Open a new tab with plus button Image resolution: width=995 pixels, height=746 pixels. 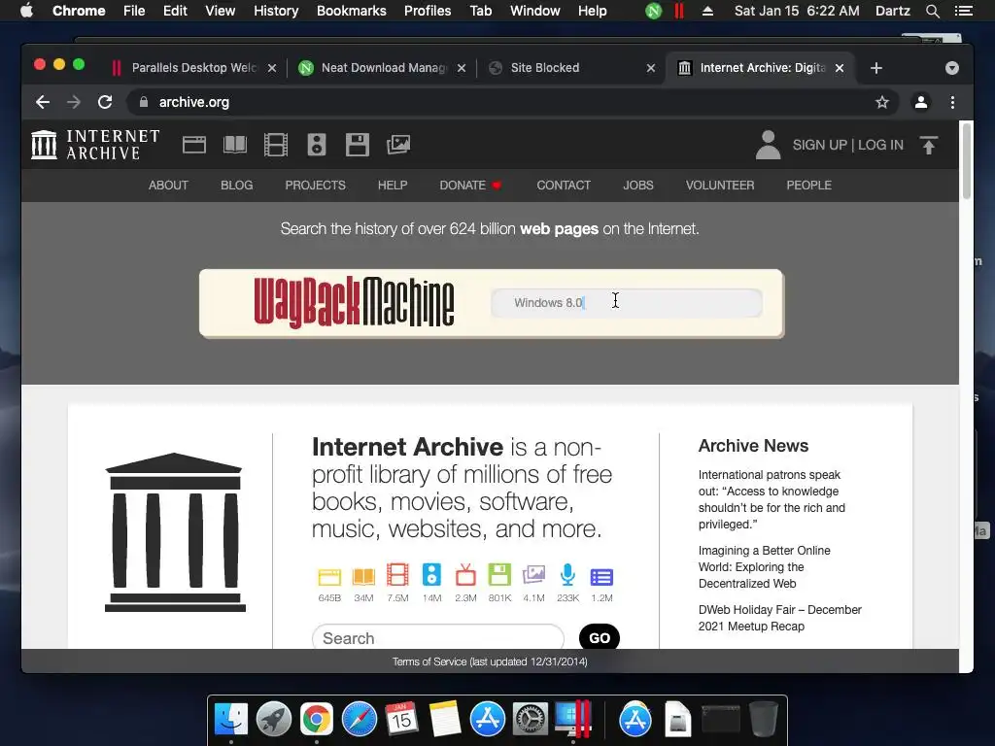click(876, 68)
